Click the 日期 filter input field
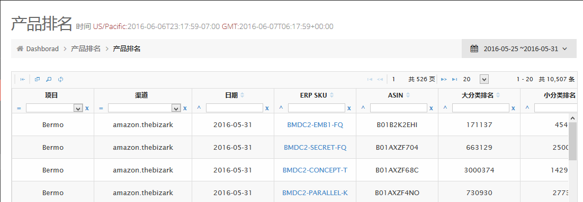Viewport: 583px width, 202px height. pyautogui.click(x=235, y=108)
